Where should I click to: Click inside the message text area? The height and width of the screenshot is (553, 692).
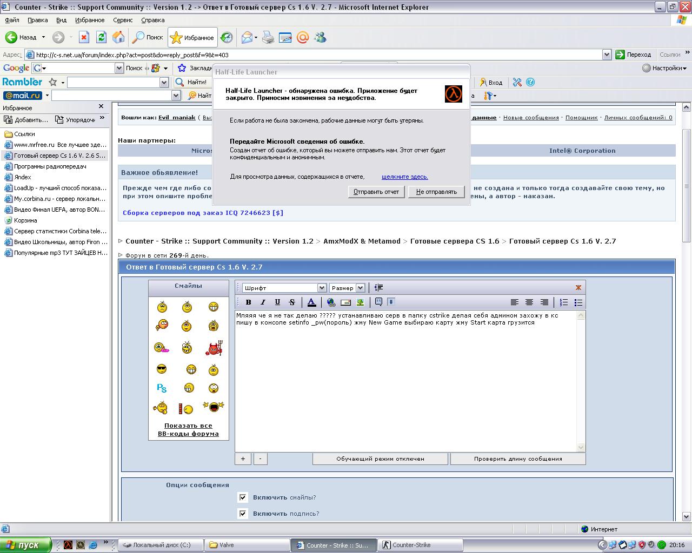(x=406, y=381)
